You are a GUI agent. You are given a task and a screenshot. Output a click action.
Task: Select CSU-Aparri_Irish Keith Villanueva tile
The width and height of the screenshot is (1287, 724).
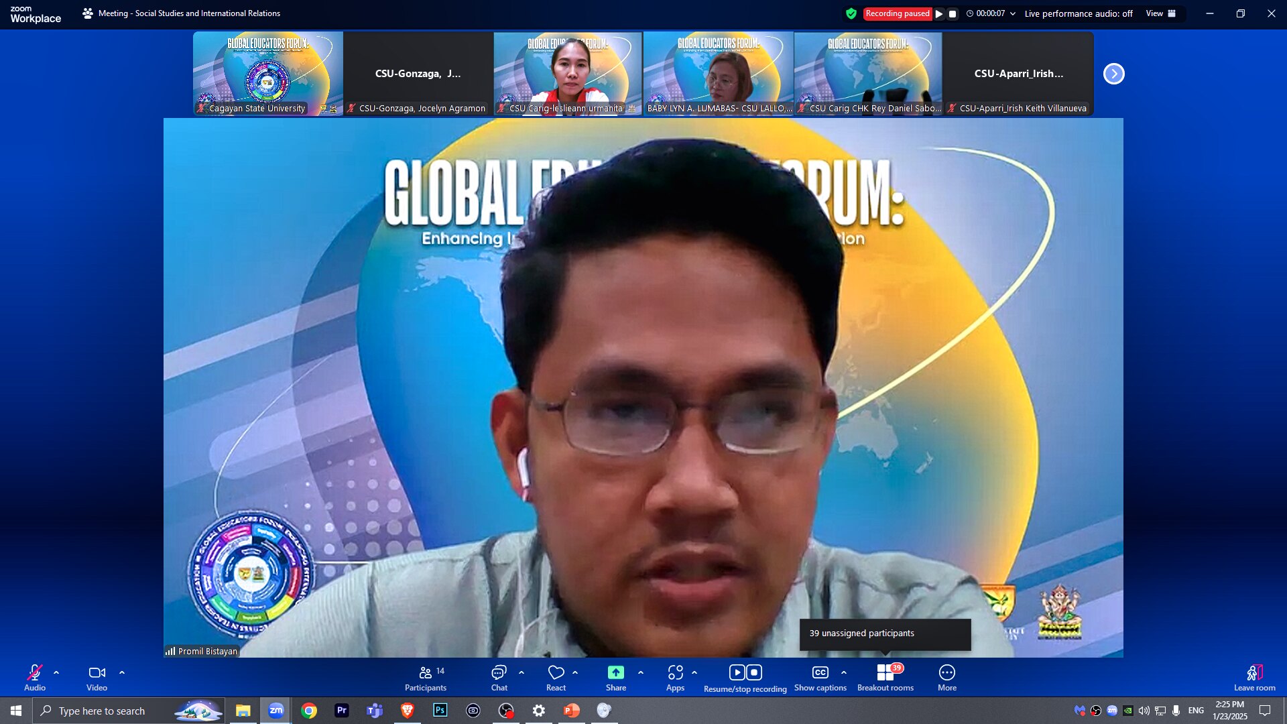click(x=1019, y=74)
